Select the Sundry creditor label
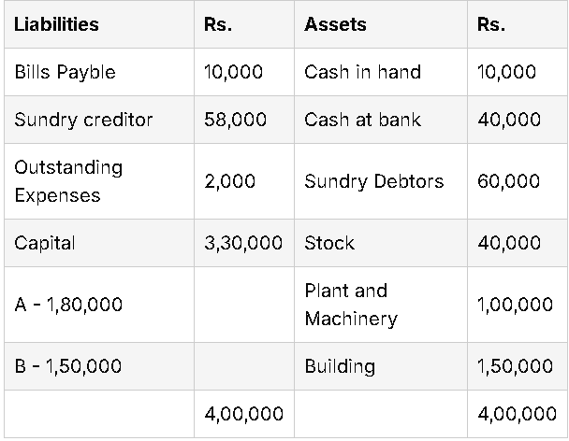The height and width of the screenshot is (441, 569). point(83,120)
